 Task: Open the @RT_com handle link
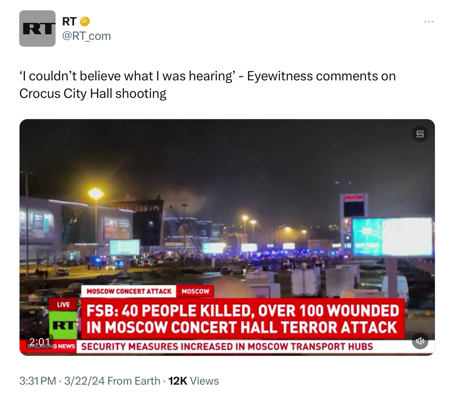click(x=86, y=36)
